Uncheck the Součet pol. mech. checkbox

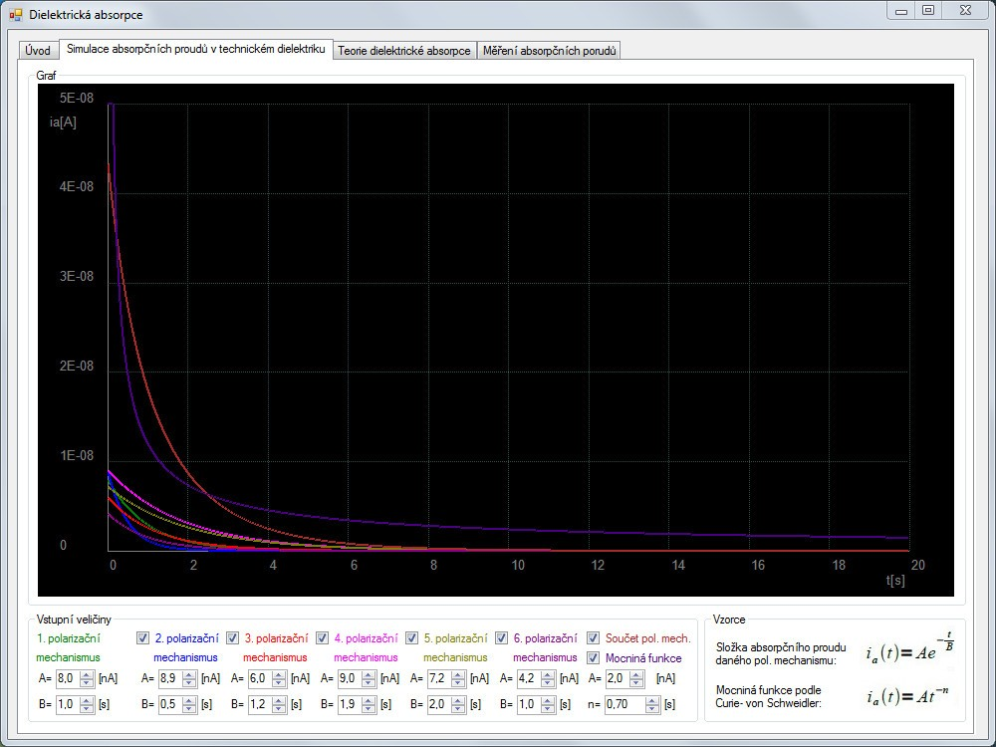click(594, 638)
